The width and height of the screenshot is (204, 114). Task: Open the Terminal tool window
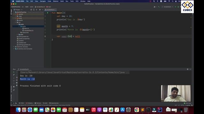point(38,103)
